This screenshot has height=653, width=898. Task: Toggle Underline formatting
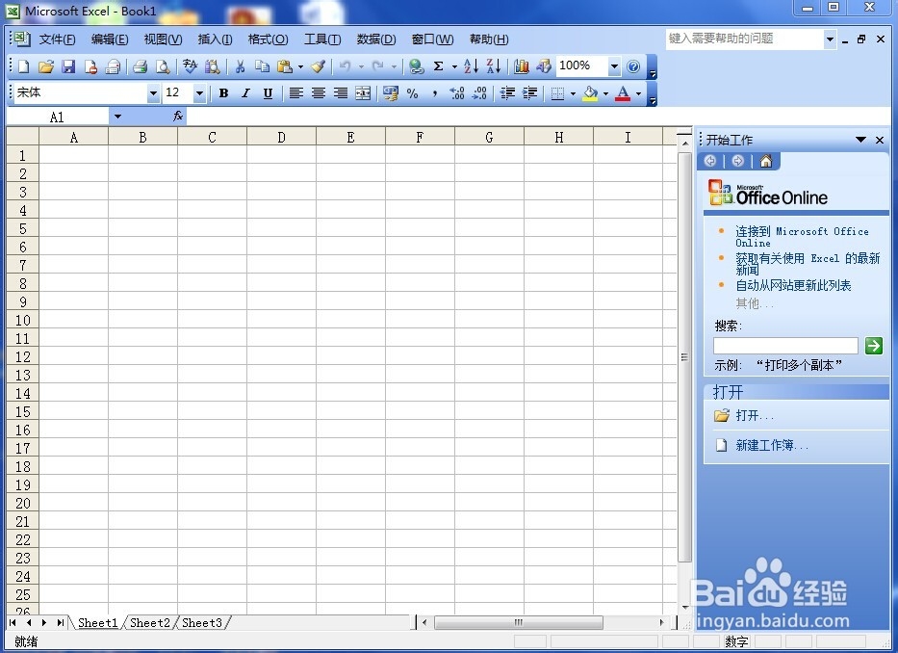pyautogui.click(x=268, y=92)
